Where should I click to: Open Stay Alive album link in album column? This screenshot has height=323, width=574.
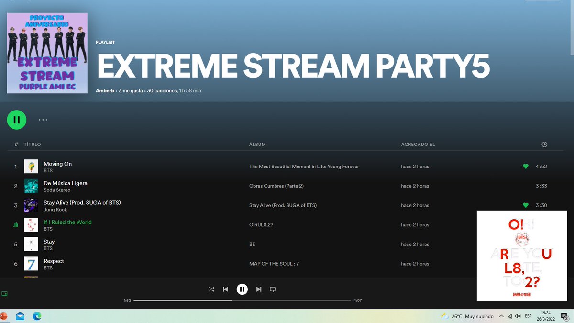tap(283, 205)
